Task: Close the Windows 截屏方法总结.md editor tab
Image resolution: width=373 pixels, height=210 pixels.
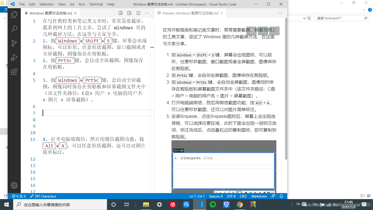Action: click(75, 13)
